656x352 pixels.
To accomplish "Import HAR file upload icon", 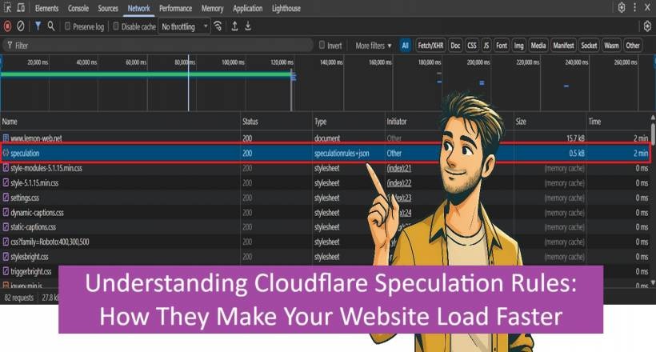I will coord(234,26).
